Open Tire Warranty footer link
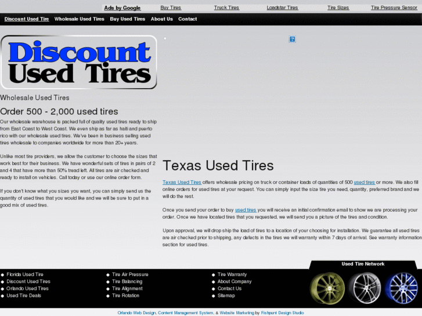422x316 pixels. 232,275
